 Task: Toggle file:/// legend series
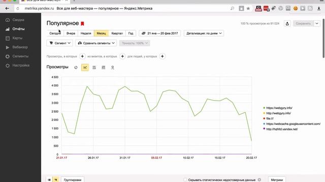(x=269, y=118)
